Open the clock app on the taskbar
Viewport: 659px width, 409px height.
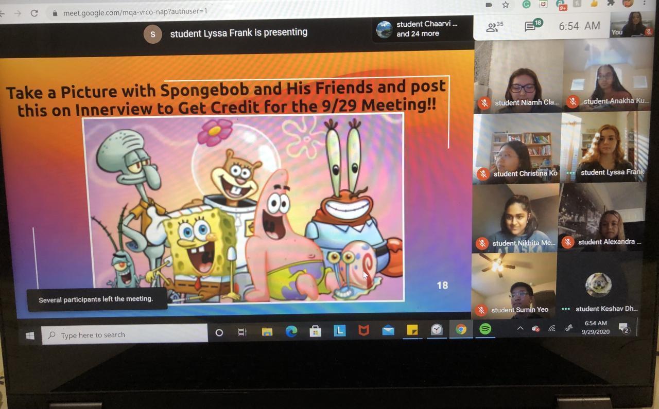437,329
